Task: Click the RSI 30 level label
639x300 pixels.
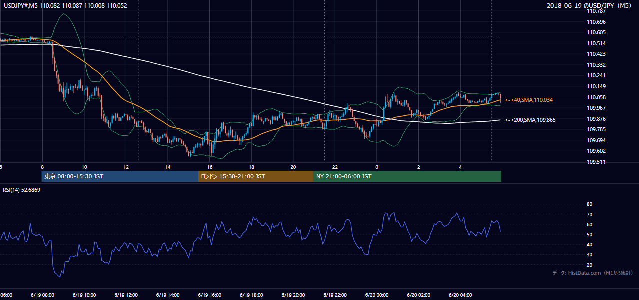Action: pos(589,254)
